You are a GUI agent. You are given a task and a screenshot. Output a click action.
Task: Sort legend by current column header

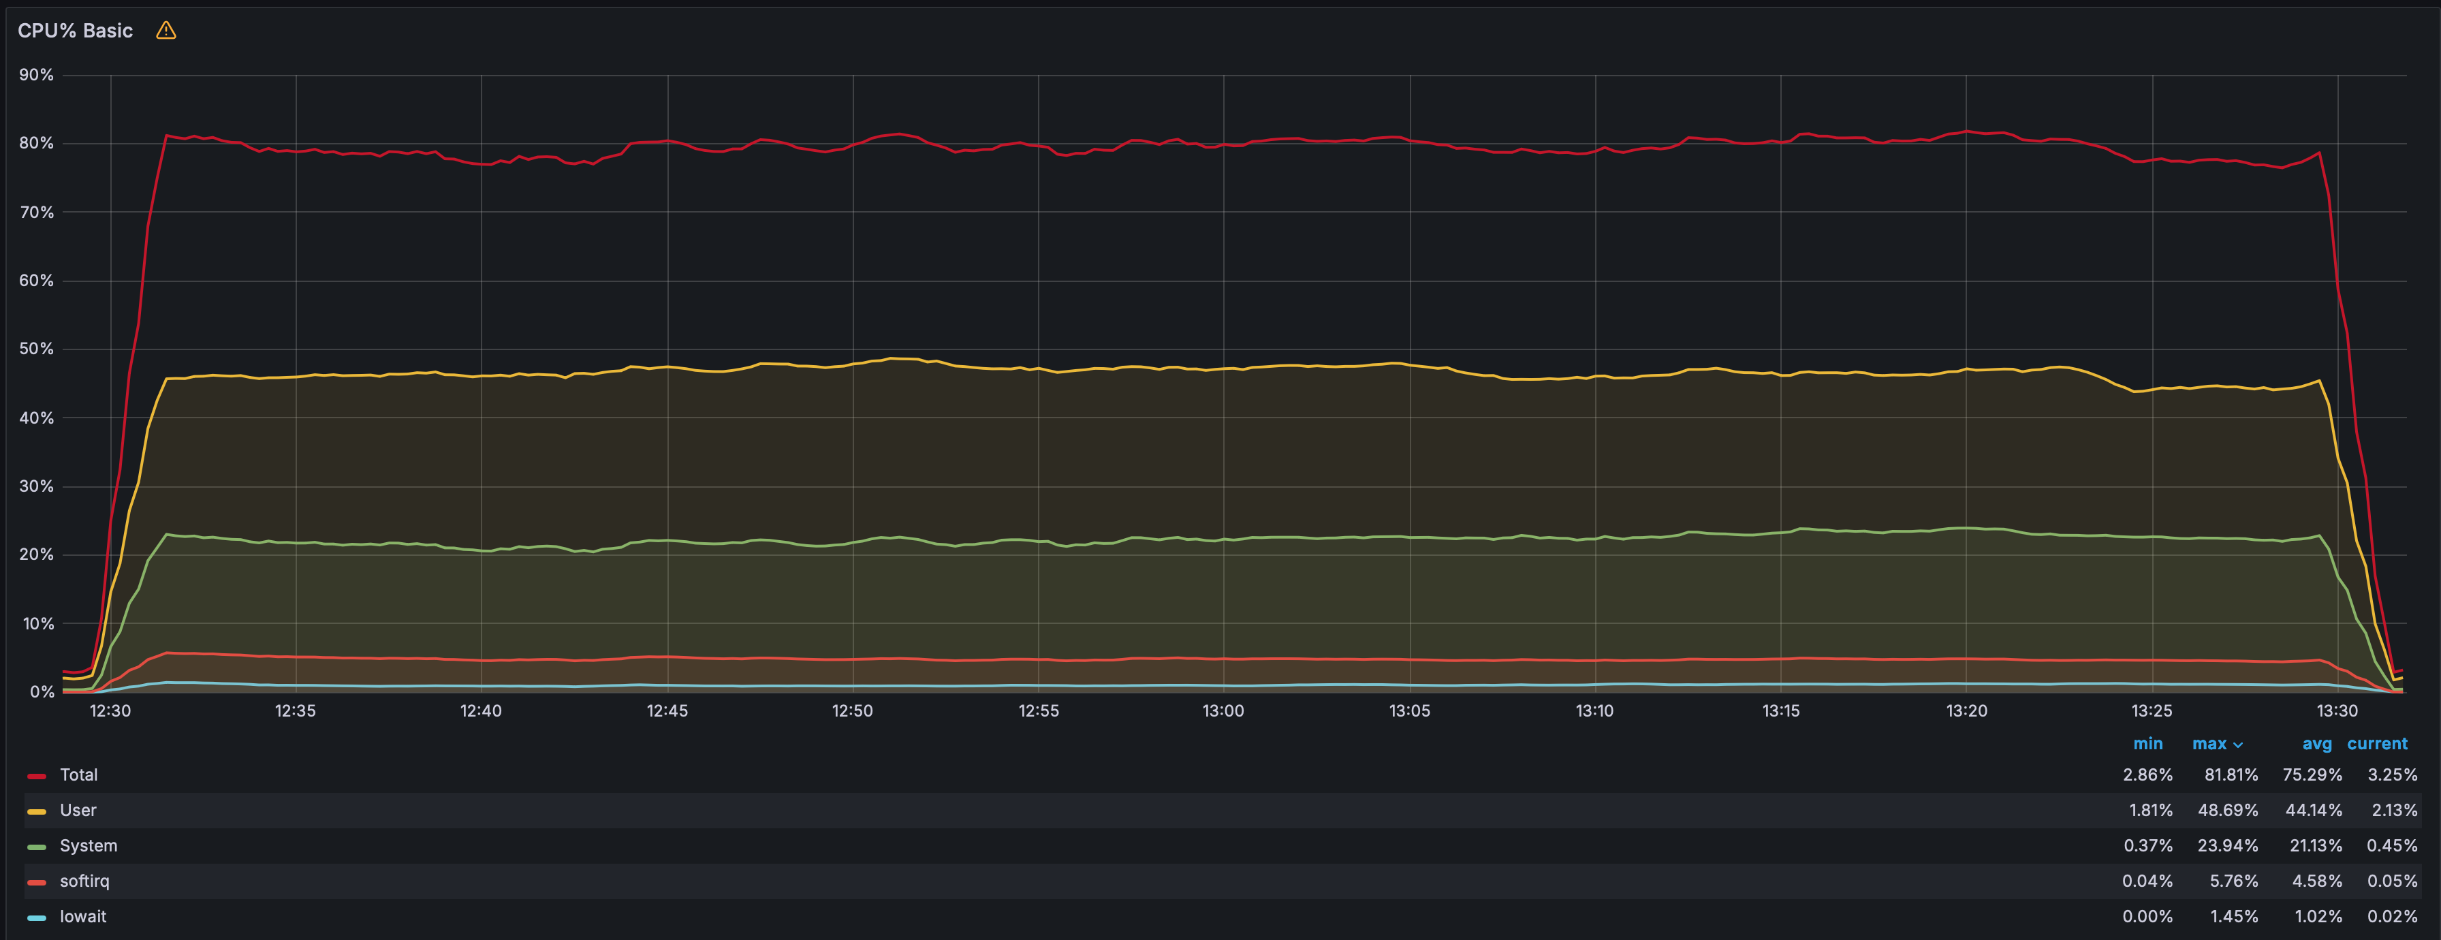point(2376,744)
